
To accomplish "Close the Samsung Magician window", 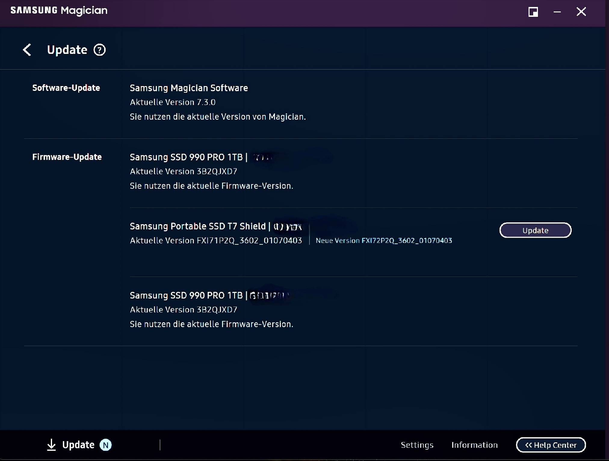I will pos(581,12).
